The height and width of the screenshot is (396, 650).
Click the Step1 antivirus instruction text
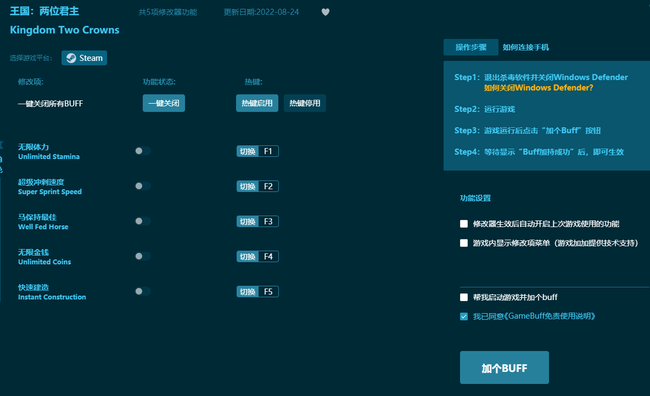(x=541, y=77)
